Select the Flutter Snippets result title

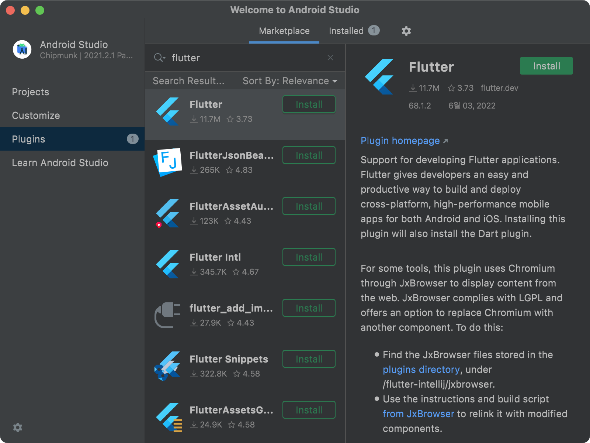pos(229,359)
